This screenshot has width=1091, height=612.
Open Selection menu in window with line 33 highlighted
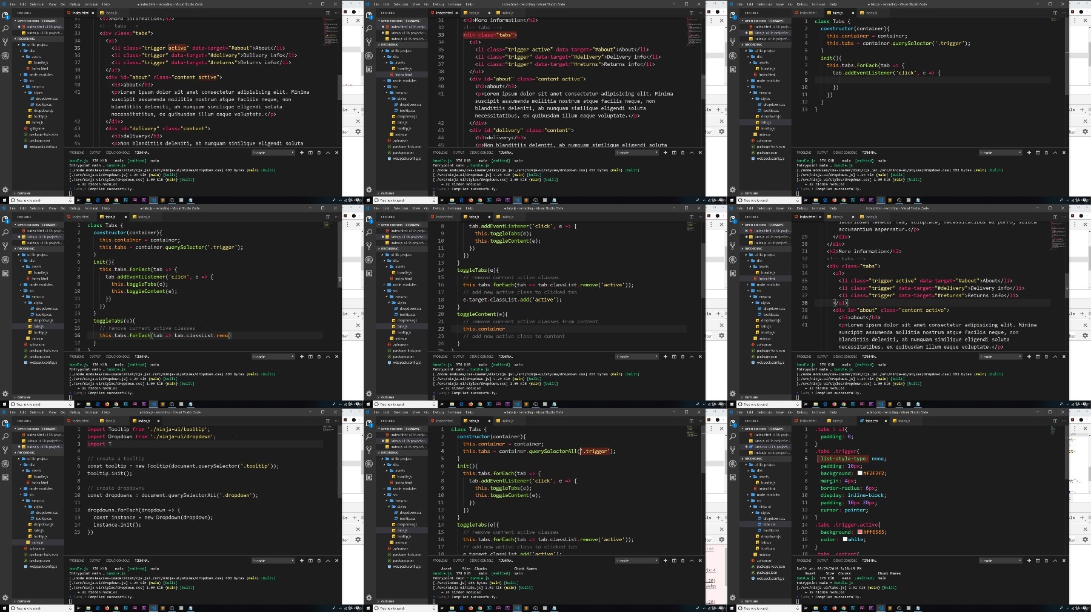click(x=401, y=4)
